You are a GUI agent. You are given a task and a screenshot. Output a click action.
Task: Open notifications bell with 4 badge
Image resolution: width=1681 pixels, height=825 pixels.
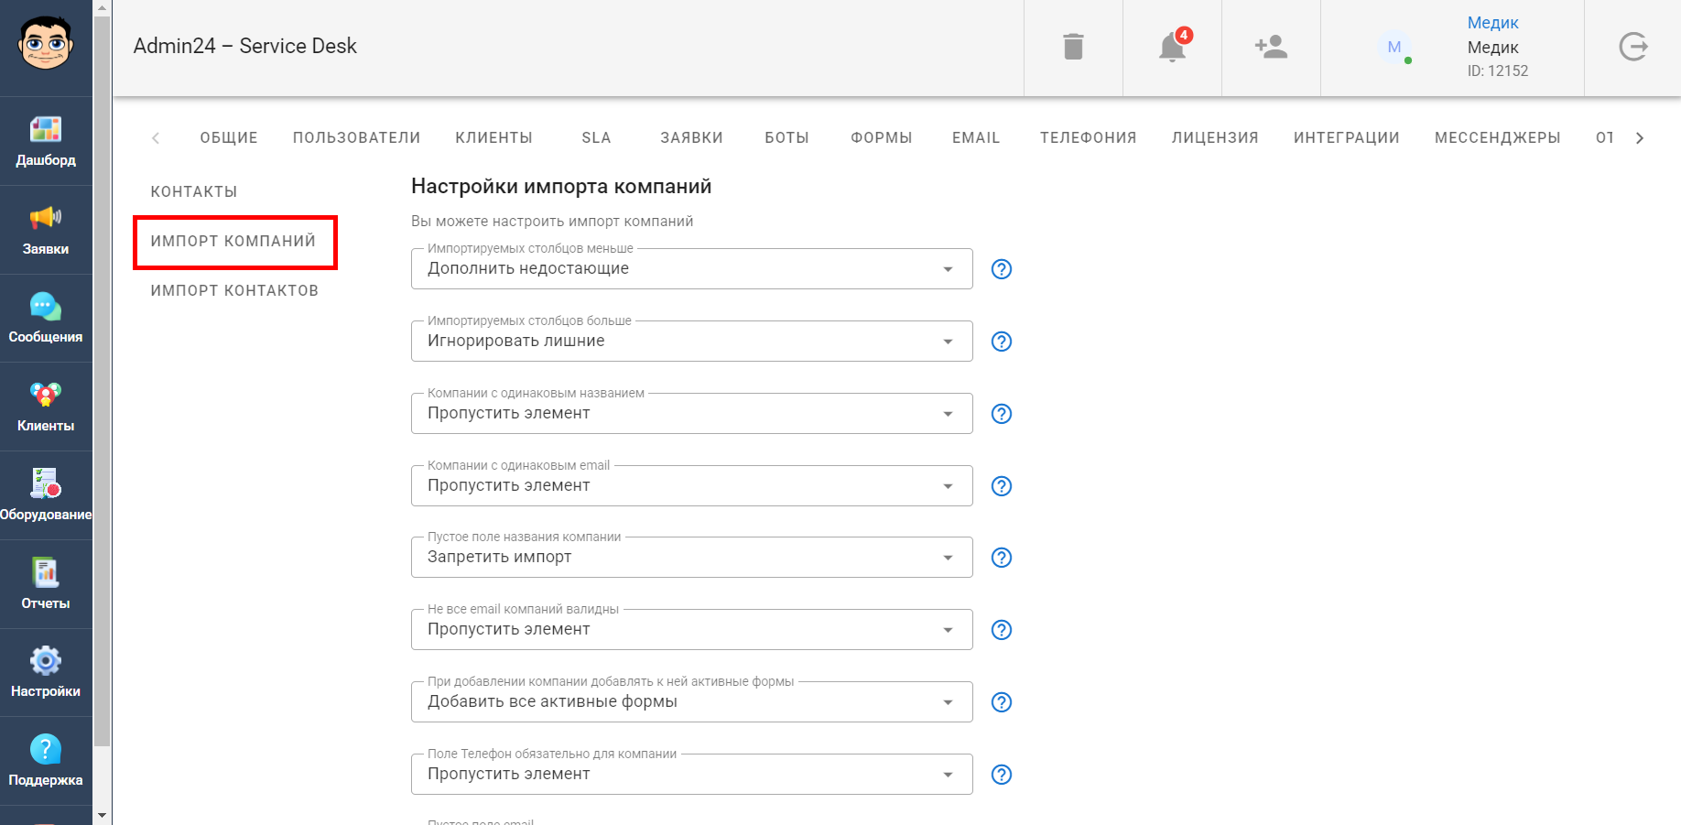coord(1173,47)
